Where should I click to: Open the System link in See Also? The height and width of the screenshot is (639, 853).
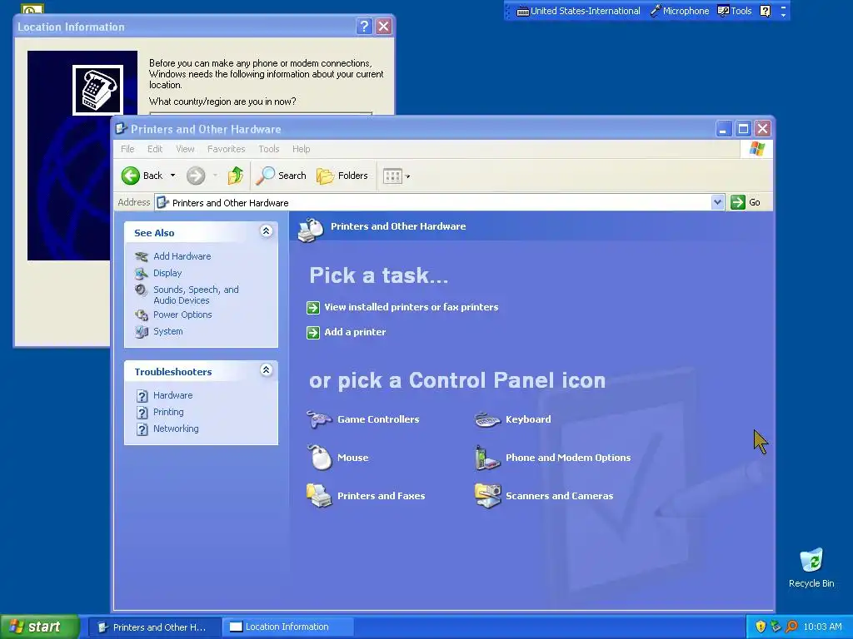click(x=168, y=331)
